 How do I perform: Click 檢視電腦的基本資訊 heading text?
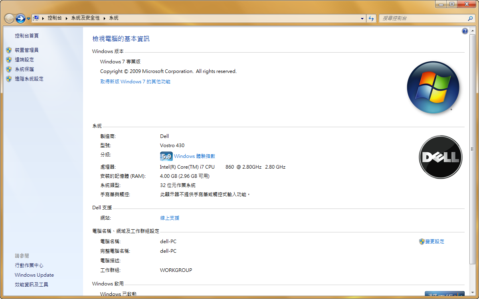(121, 39)
